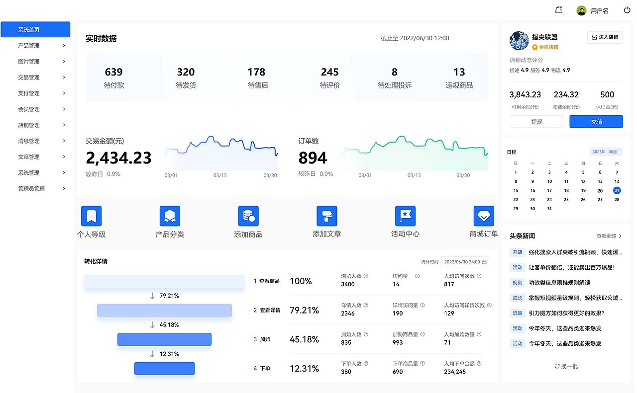Open news 功效类信息限推规则解读

559,283
